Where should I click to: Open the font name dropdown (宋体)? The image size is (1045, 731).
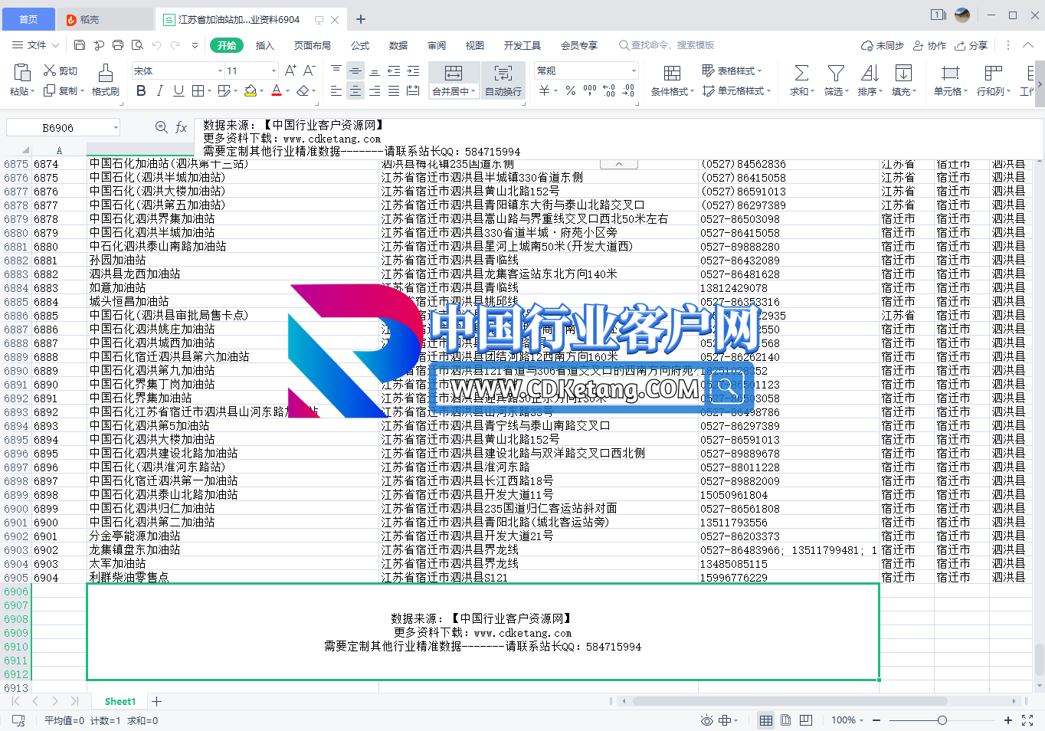click(x=221, y=70)
